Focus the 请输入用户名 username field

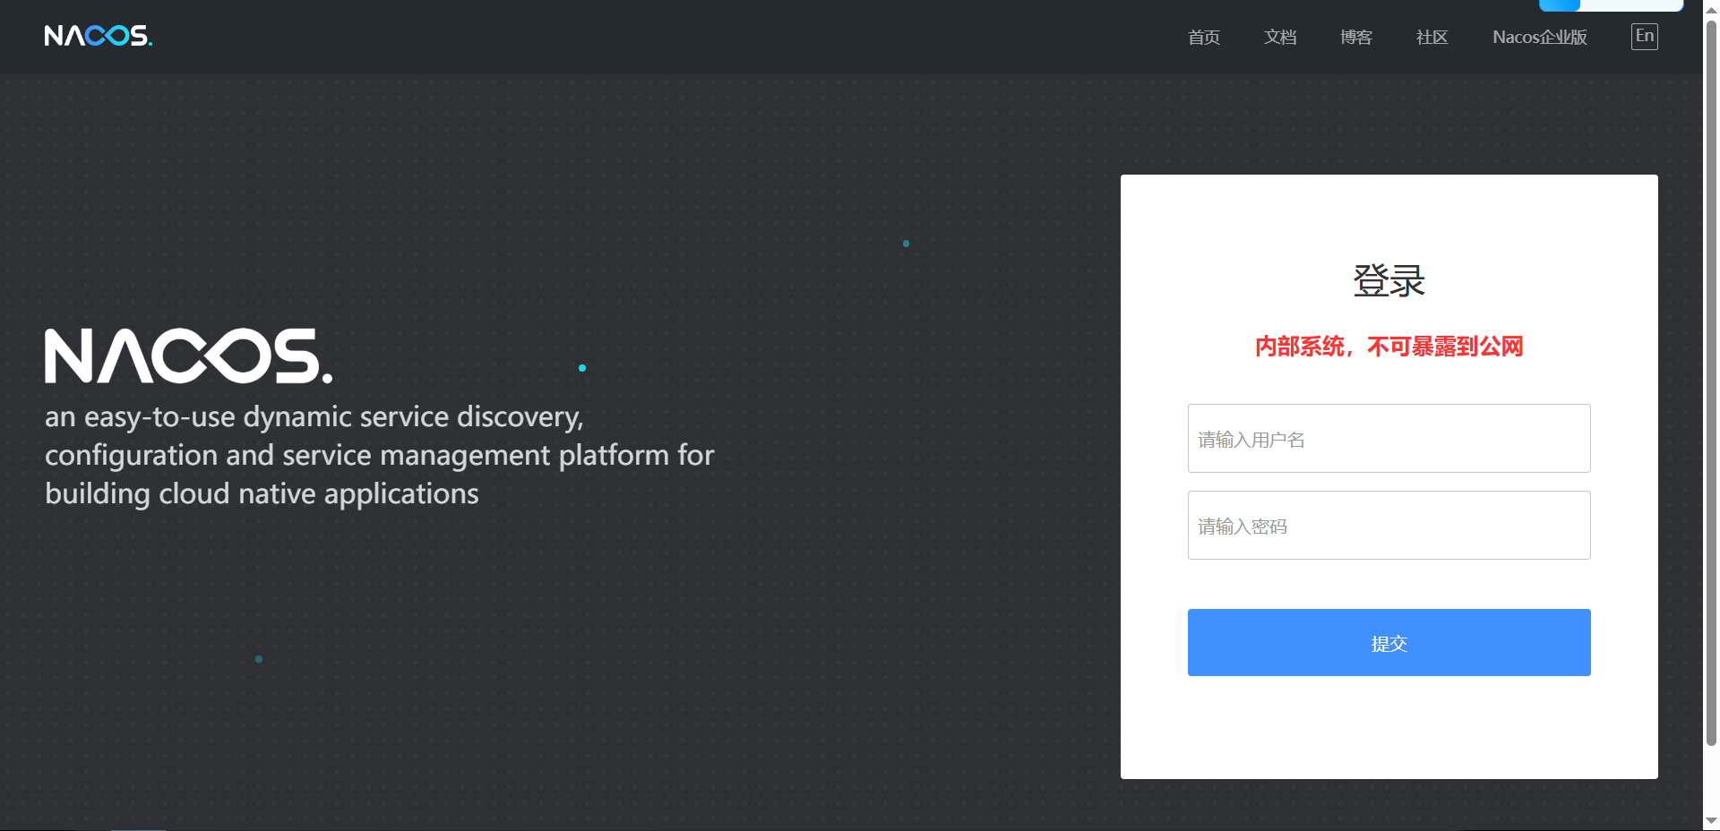1389,438
